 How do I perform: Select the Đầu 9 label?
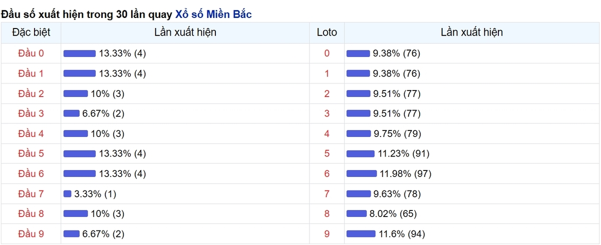tap(31, 233)
